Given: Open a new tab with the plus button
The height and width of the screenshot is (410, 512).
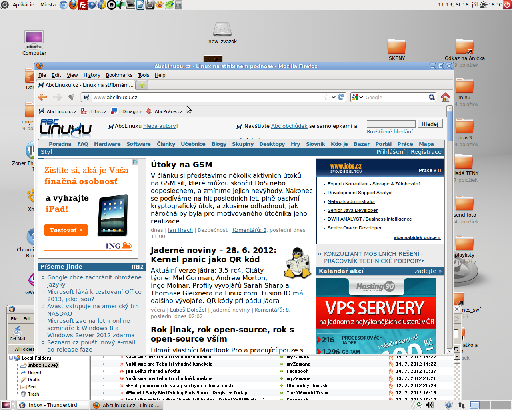Looking at the screenshot, I should (142, 85).
